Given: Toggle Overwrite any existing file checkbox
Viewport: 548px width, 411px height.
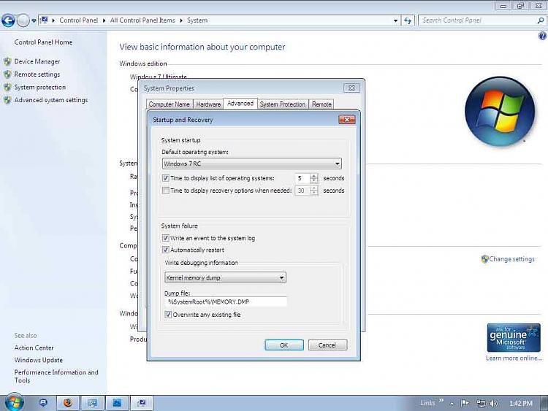Looking at the screenshot, I should tap(168, 315).
